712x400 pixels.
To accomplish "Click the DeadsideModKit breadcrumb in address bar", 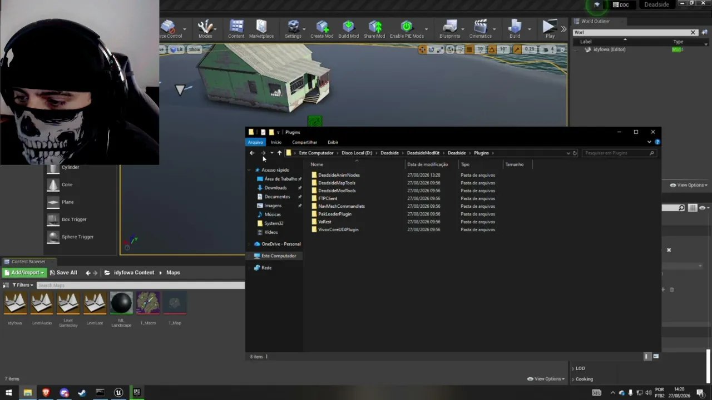I will point(423,153).
